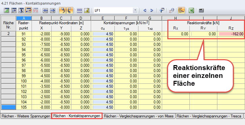The width and height of the screenshot is (245, 125).
Task: Click the yellow table edit icon with pencil
Action: (x=87, y=10)
